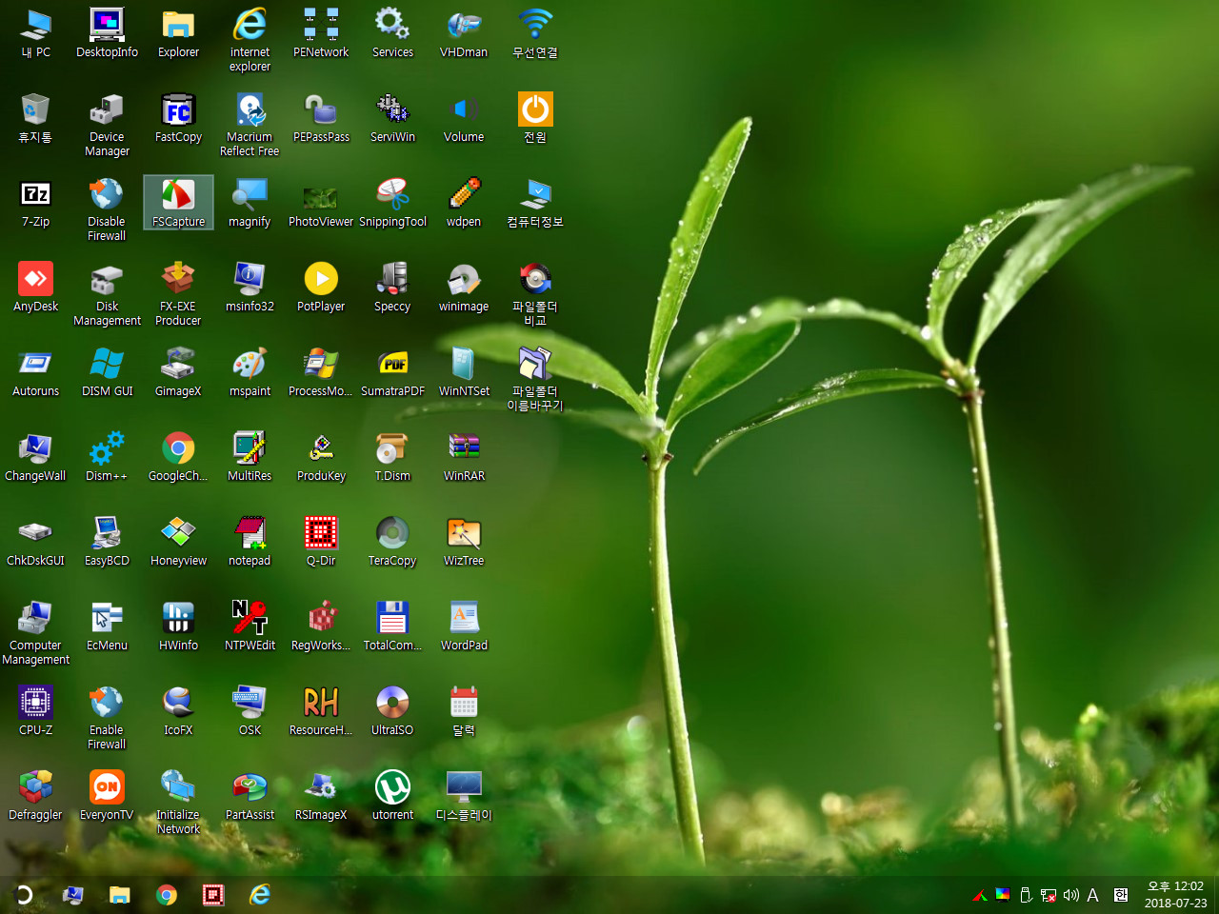Toggle the IME language indicator A
The width and height of the screenshot is (1219, 914).
pos(1093,895)
